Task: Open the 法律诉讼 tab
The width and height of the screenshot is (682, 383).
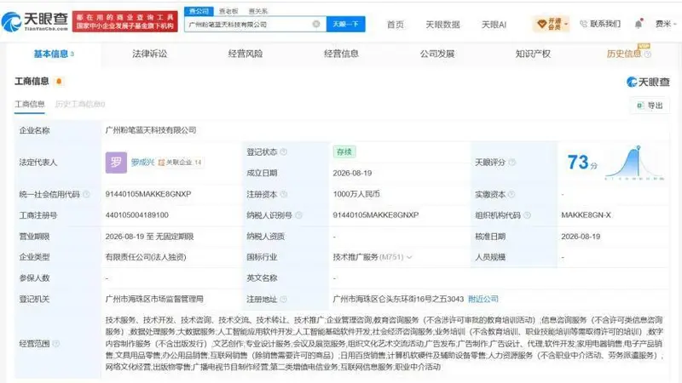Action: [x=150, y=54]
